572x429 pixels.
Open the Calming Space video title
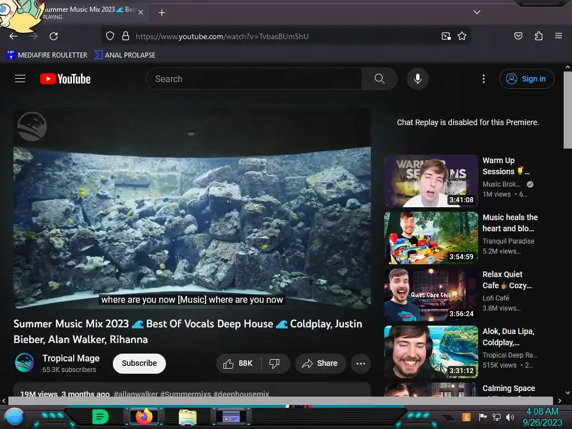pos(508,389)
